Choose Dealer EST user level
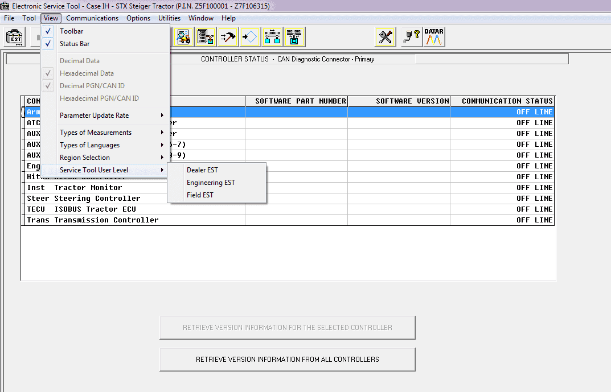The width and height of the screenshot is (611, 392). click(x=216, y=170)
